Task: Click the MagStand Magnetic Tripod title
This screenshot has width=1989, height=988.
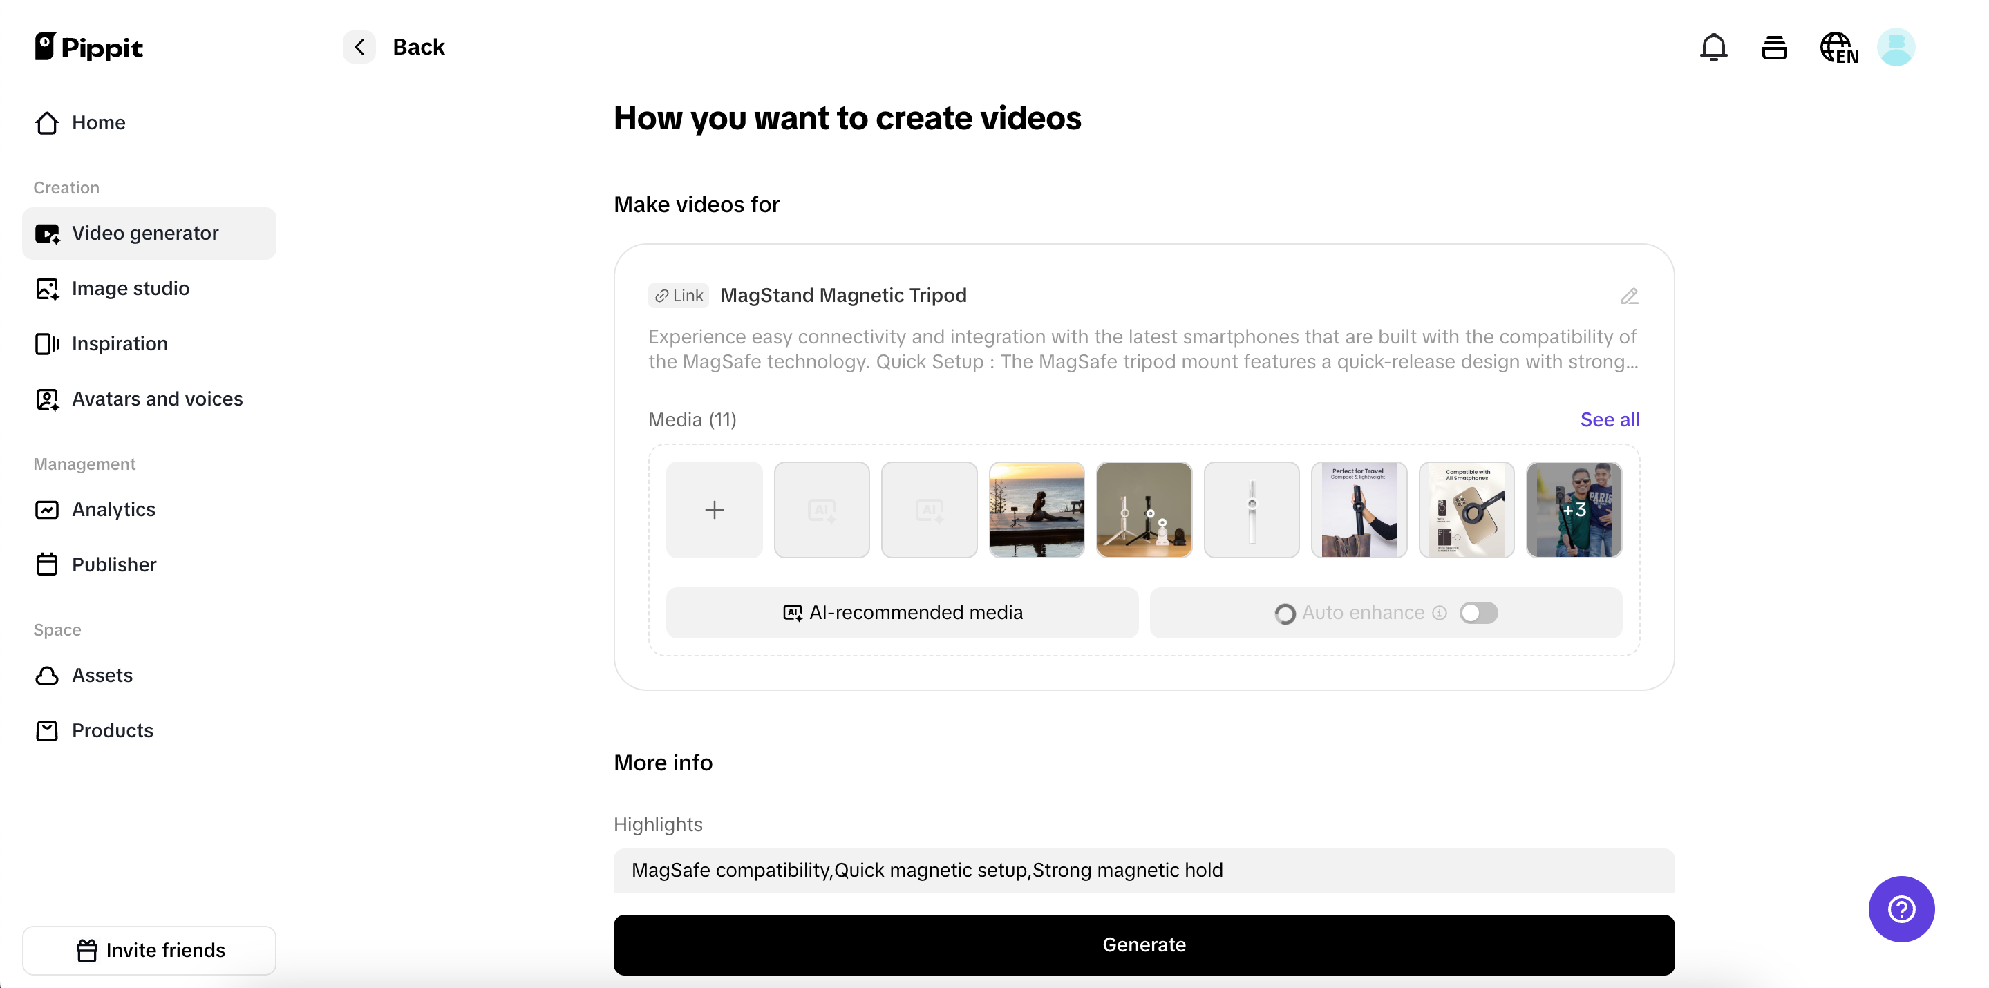Action: click(843, 296)
